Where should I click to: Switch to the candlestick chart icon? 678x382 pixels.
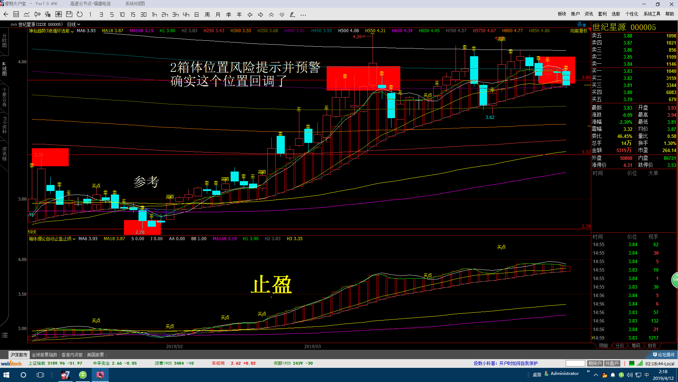[37, 15]
